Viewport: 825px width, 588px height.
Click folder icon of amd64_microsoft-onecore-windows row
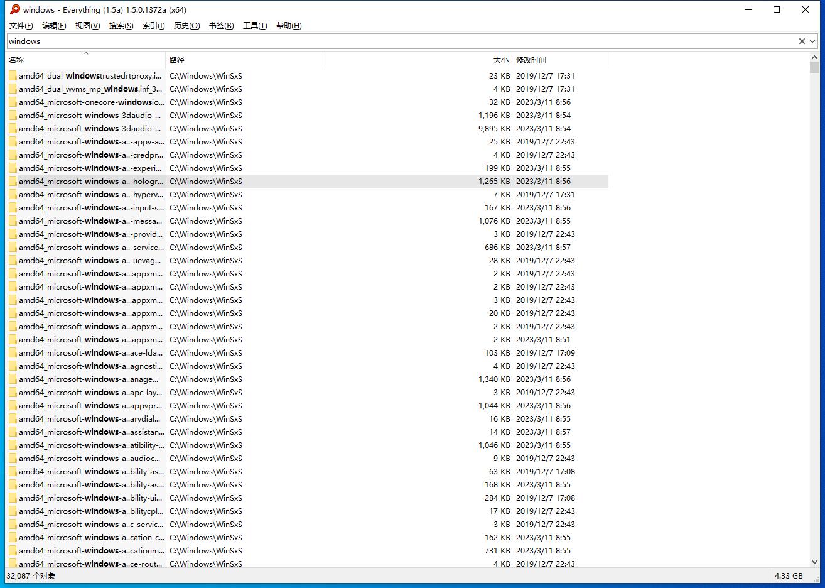pos(13,102)
